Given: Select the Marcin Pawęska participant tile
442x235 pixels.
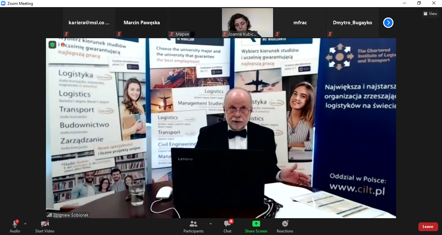Looking at the screenshot, I should point(142,23).
